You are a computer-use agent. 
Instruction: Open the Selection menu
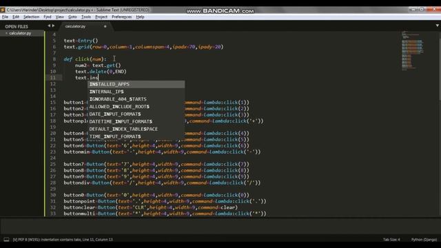coord(31,17)
